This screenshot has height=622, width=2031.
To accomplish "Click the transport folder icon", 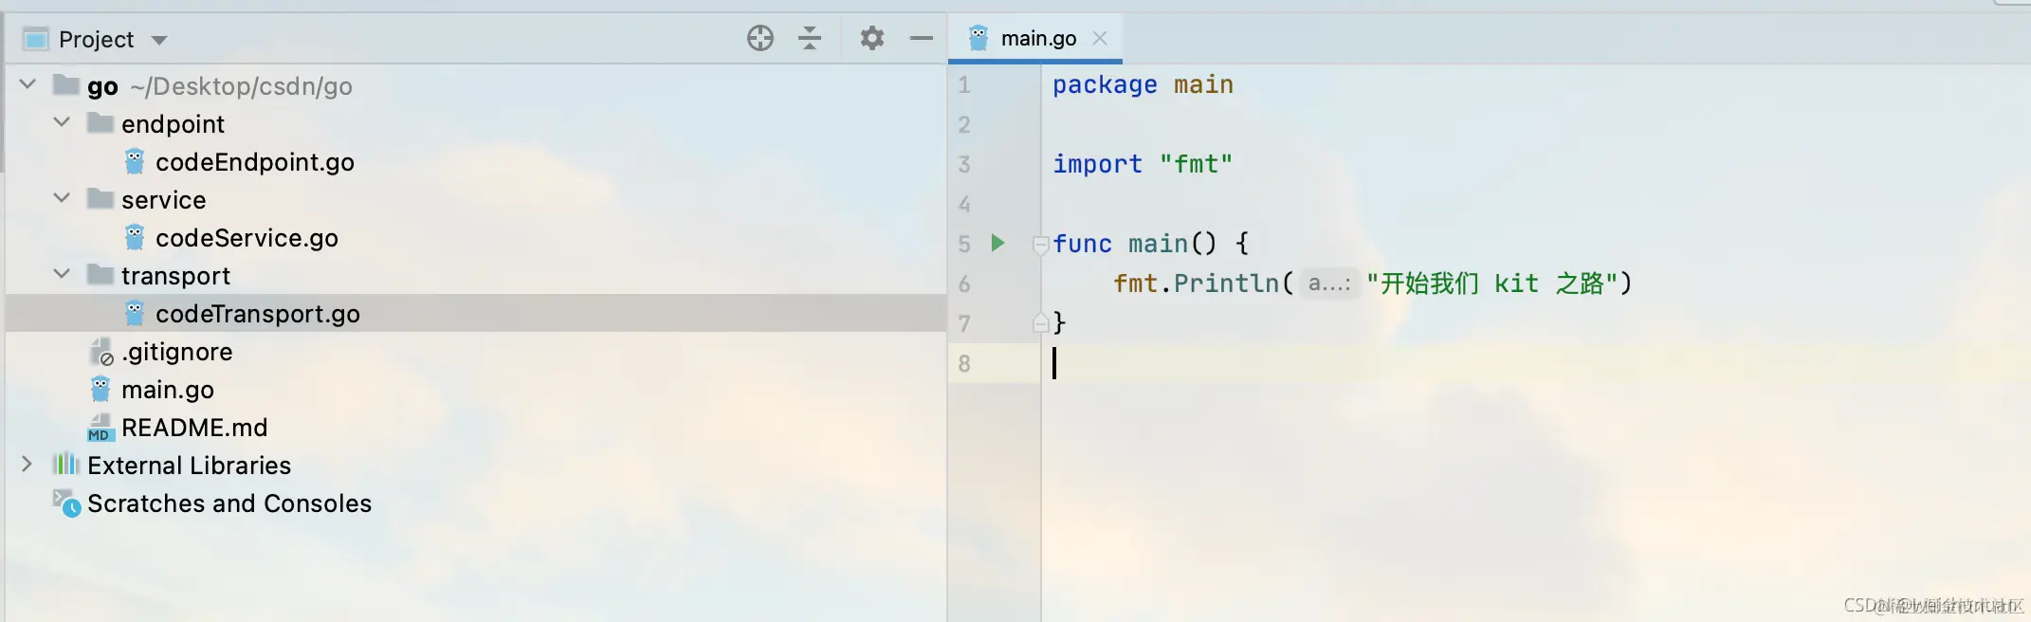I will 101,274.
